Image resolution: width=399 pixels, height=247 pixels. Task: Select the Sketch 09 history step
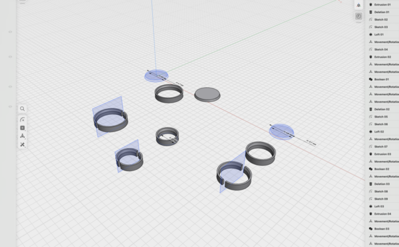click(382, 198)
